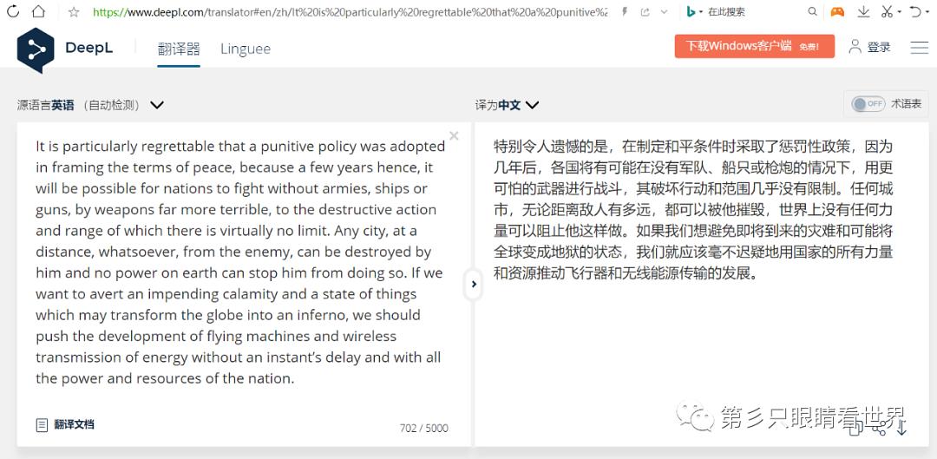Screen dimensions: 937x459
Task: Clear source text with the X icon
Action: 454,136
